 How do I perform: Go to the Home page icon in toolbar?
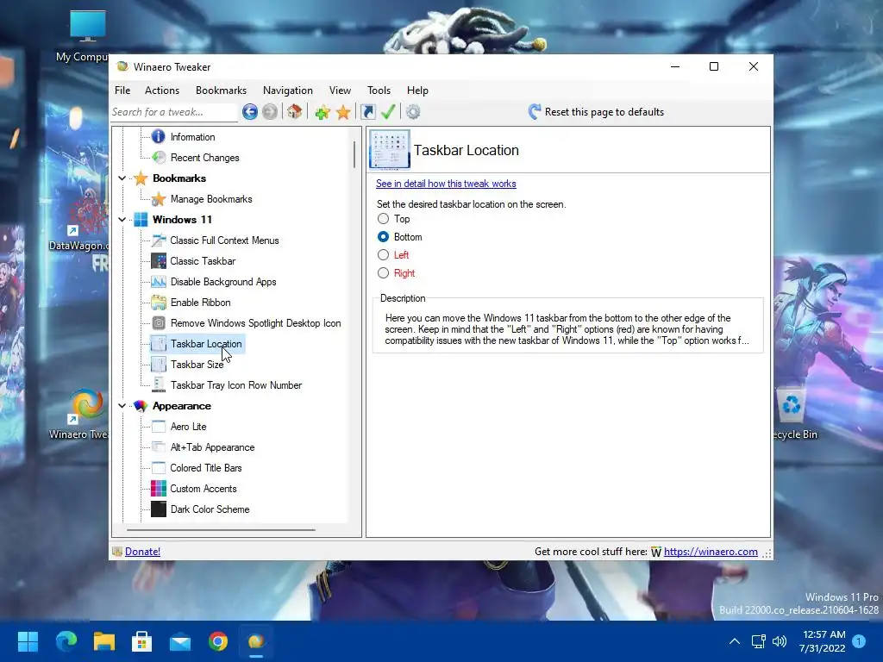tap(294, 112)
